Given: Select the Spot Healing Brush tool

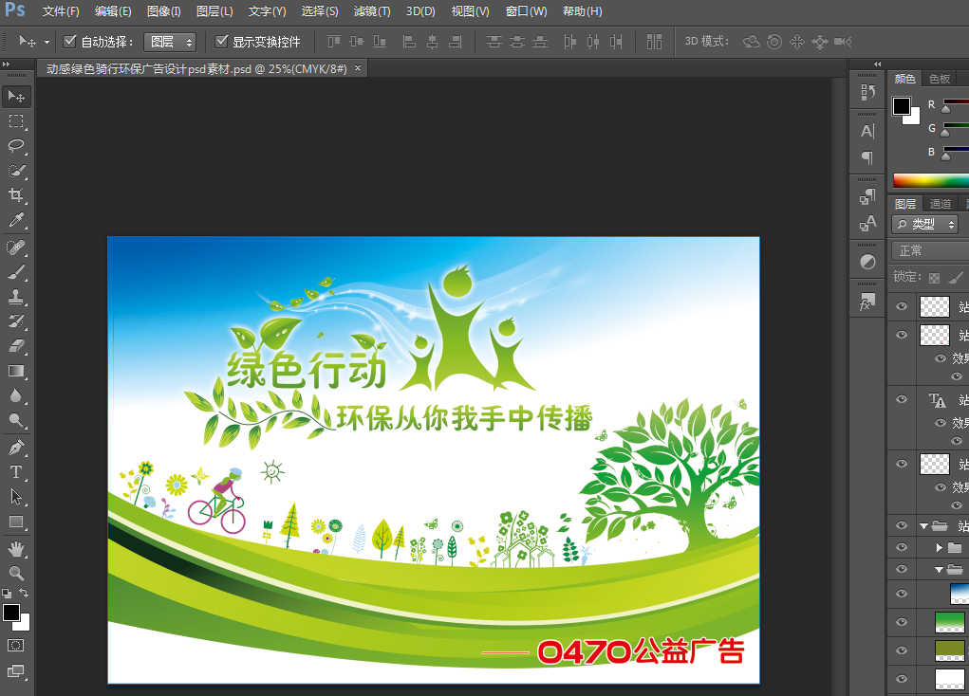Looking at the screenshot, I should 16,247.
